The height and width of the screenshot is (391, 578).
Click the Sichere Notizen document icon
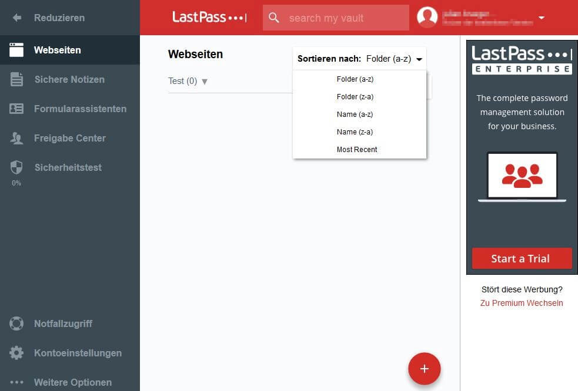click(16, 79)
